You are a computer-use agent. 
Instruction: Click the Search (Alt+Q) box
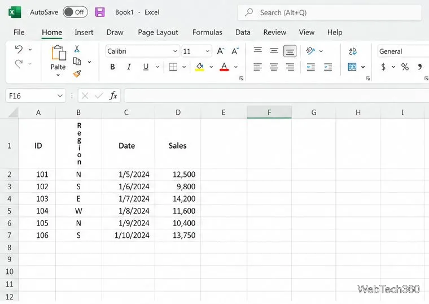(330, 12)
